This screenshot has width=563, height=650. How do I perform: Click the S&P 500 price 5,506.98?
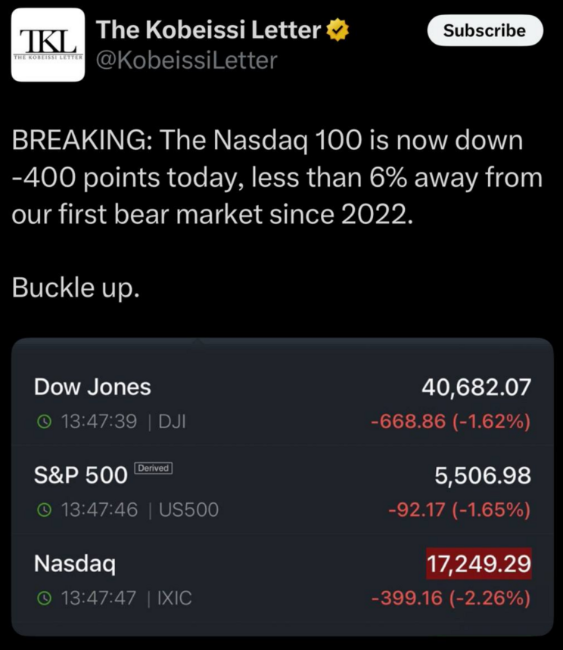pyautogui.click(x=482, y=475)
